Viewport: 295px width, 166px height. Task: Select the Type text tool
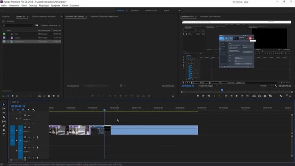[x=4, y=134]
